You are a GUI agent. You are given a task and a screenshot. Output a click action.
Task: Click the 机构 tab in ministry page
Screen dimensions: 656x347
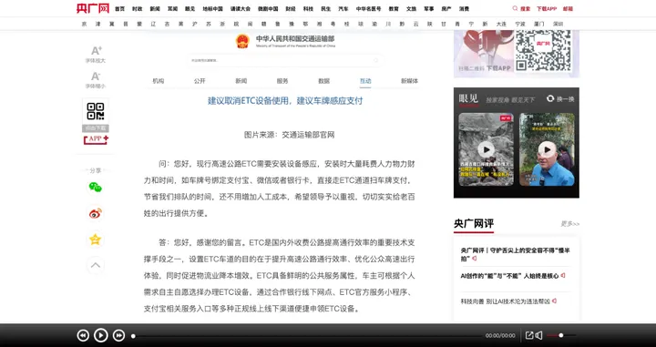click(159, 81)
